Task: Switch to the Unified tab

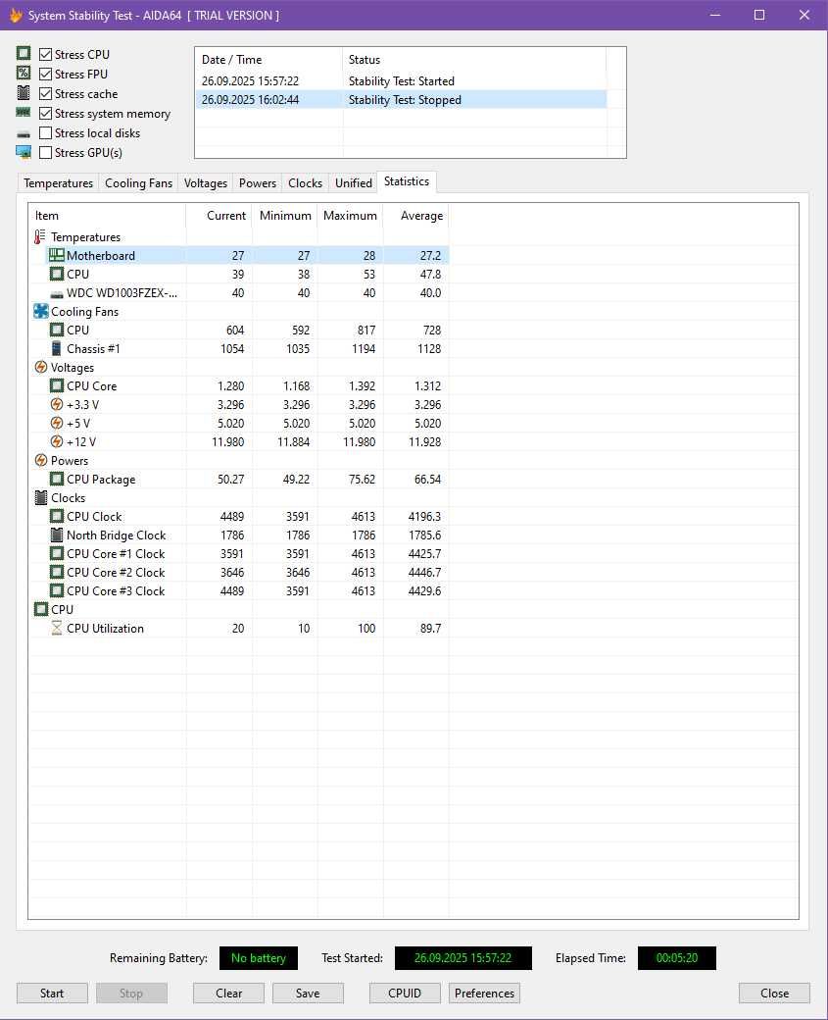Action: pos(354,182)
